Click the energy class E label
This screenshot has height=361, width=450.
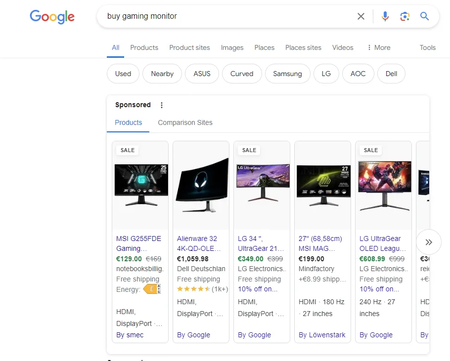pyautogui.click(x=151, y=289)
